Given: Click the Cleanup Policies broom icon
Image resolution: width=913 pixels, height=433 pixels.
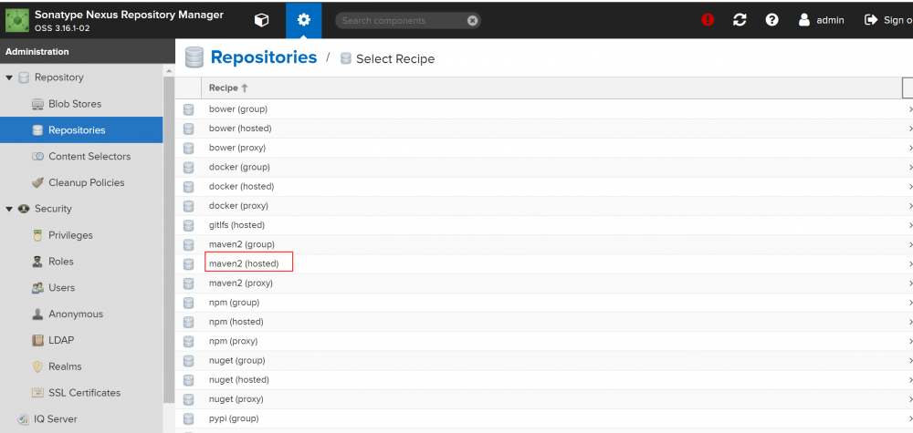Looking at the screenshot, I should pyautogui.click(x=37, y=182).
